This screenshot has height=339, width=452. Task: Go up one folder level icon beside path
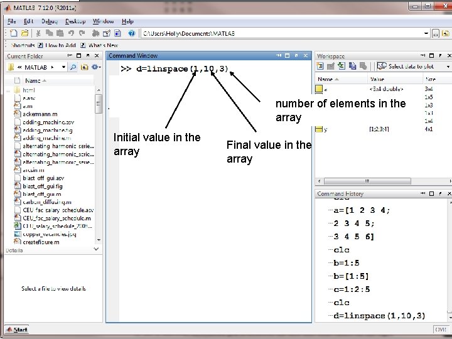point(446,34)
